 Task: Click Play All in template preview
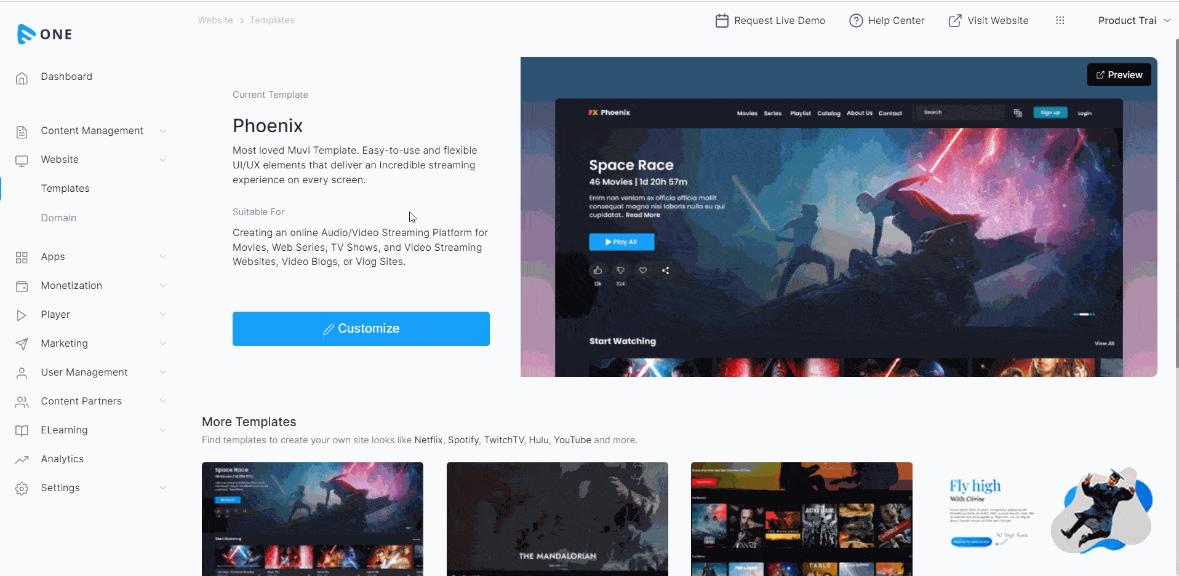(x=621, y=242)
